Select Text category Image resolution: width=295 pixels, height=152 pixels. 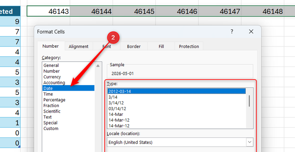point(68,117)
